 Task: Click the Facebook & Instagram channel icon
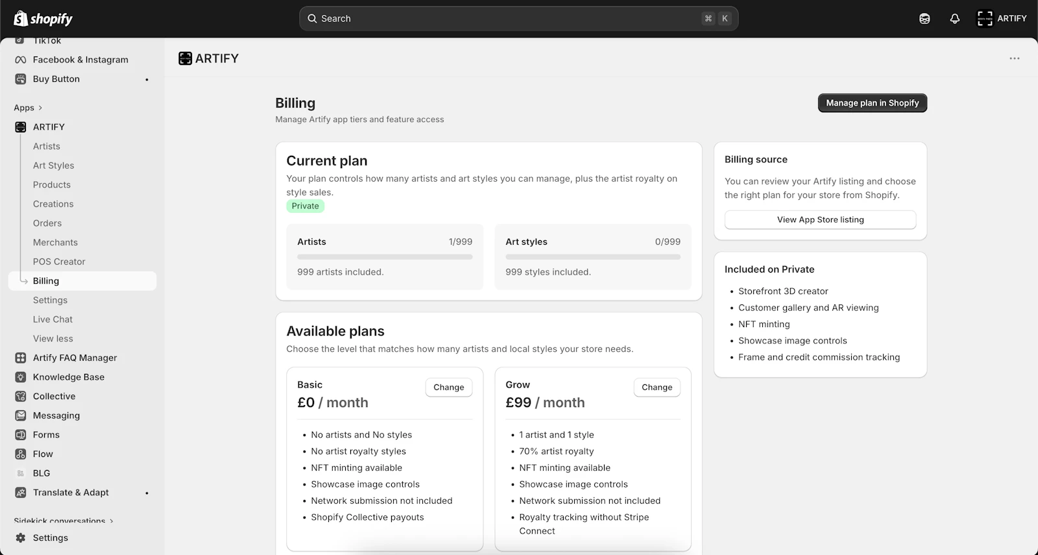pyautogui.click(x=21, y=60)
